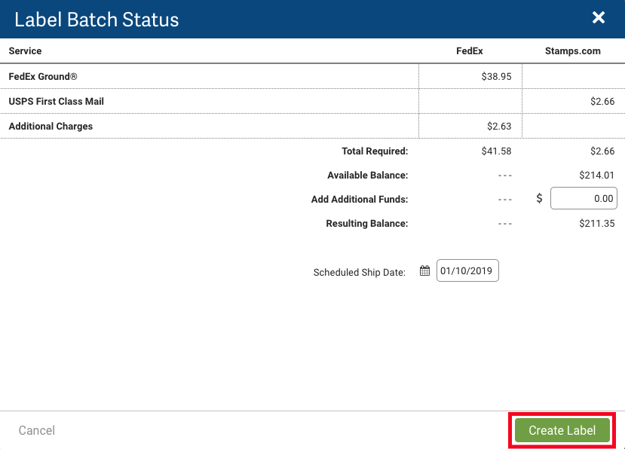Click the Service column header
The width and height of the screenshot is (625, 449).
25,51
